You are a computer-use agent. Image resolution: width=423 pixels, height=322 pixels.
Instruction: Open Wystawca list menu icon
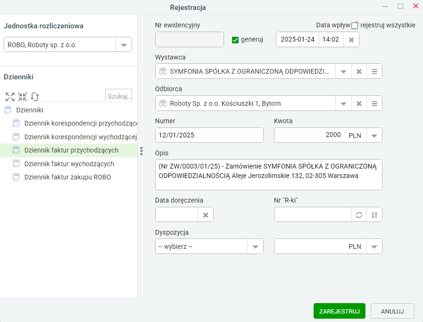tap(374, 72)
